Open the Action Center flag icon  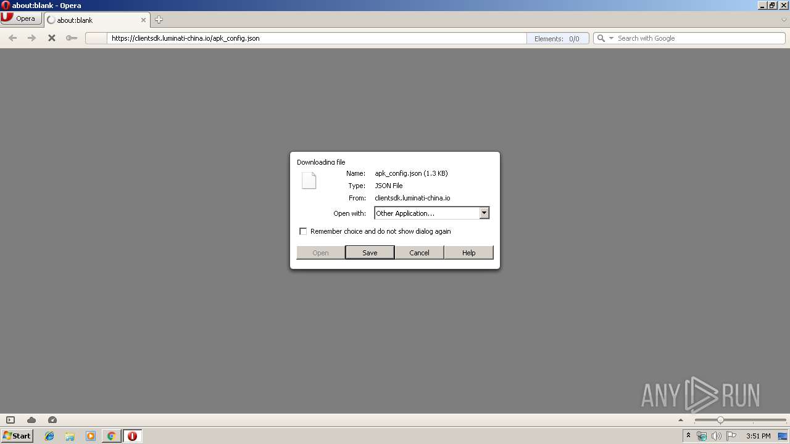coord(731,436)
